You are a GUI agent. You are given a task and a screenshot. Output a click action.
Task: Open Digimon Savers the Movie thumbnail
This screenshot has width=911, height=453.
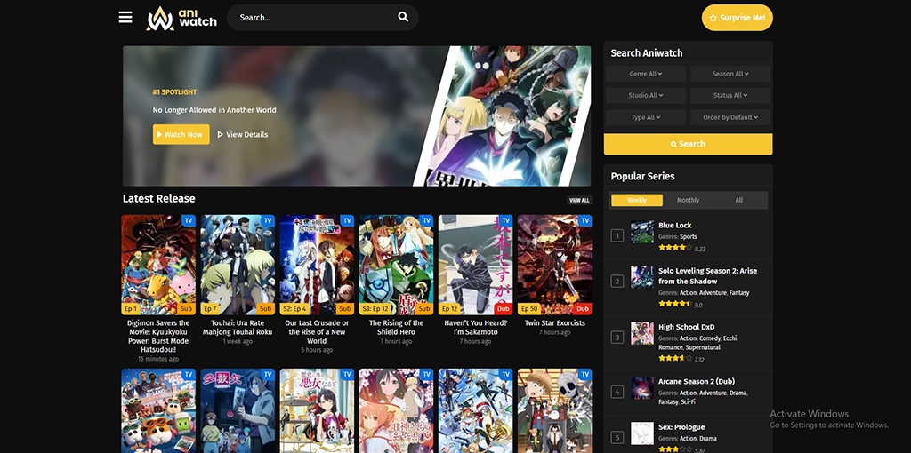(x=158, y=265)
